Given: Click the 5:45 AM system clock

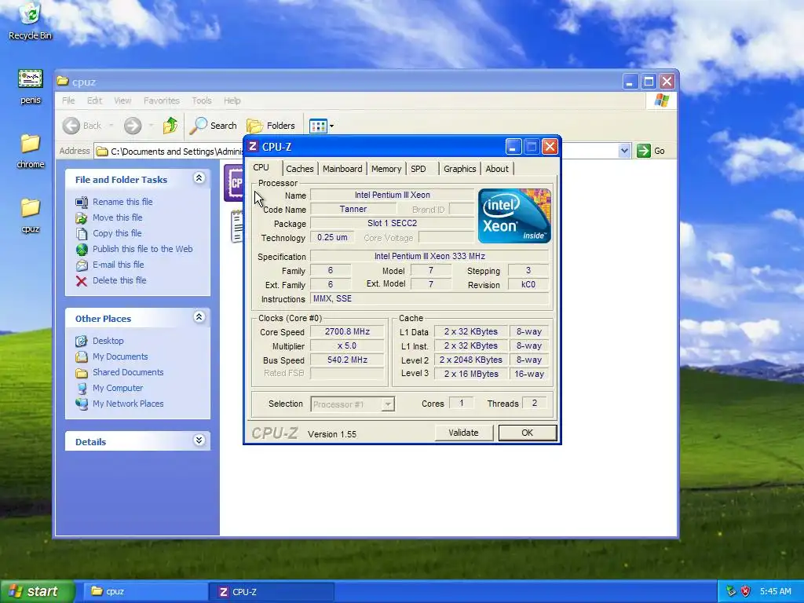Looking at the screenshot, I should click(x=775, y=591).
